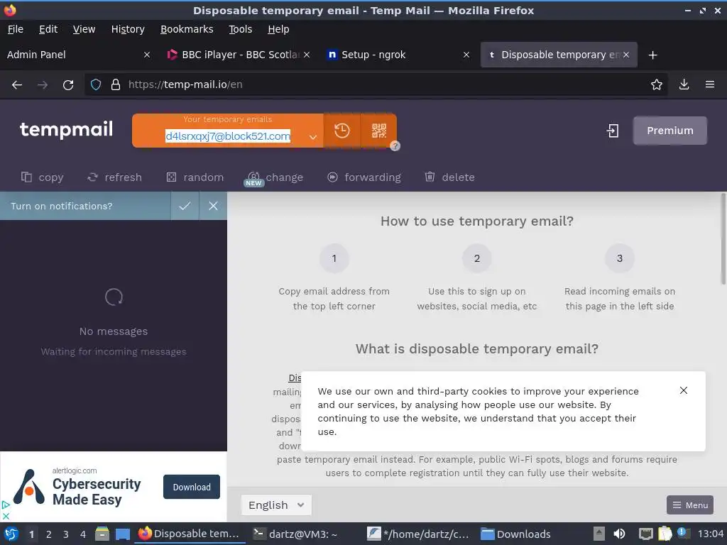Bookmark this page with the star

point(656,84)
